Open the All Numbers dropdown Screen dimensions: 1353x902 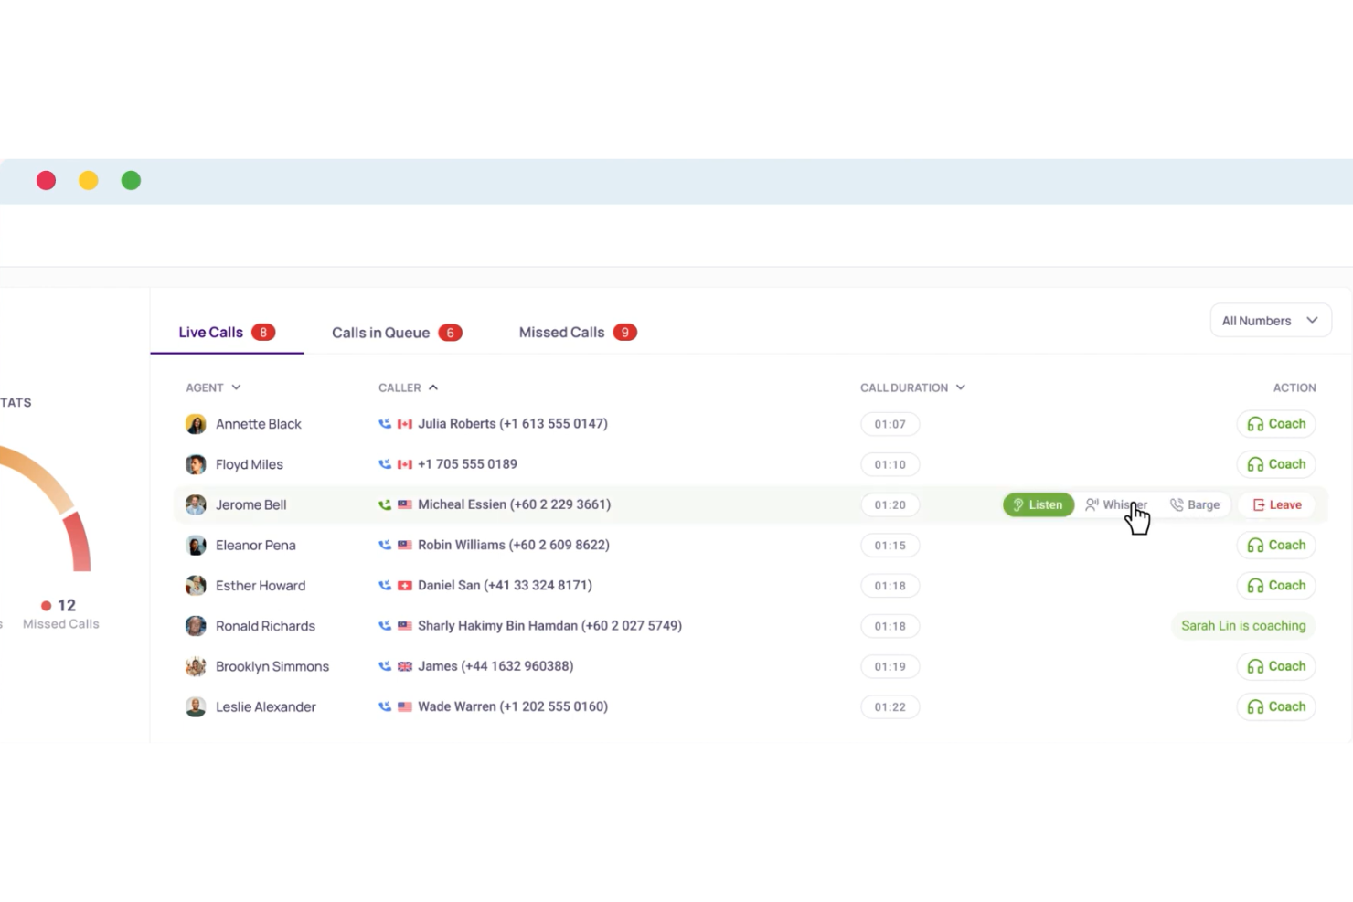point(1270,320)
